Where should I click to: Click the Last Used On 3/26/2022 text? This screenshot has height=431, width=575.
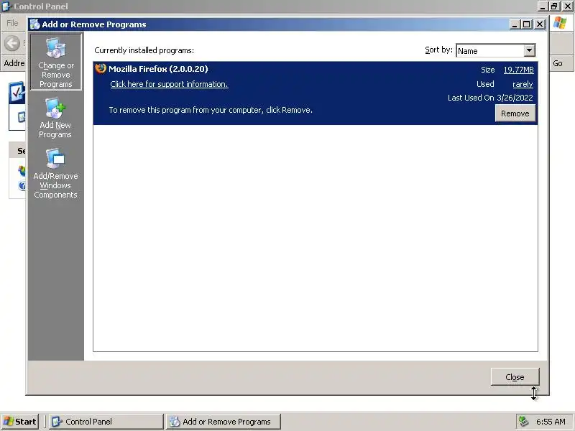(x=490, y=98)
